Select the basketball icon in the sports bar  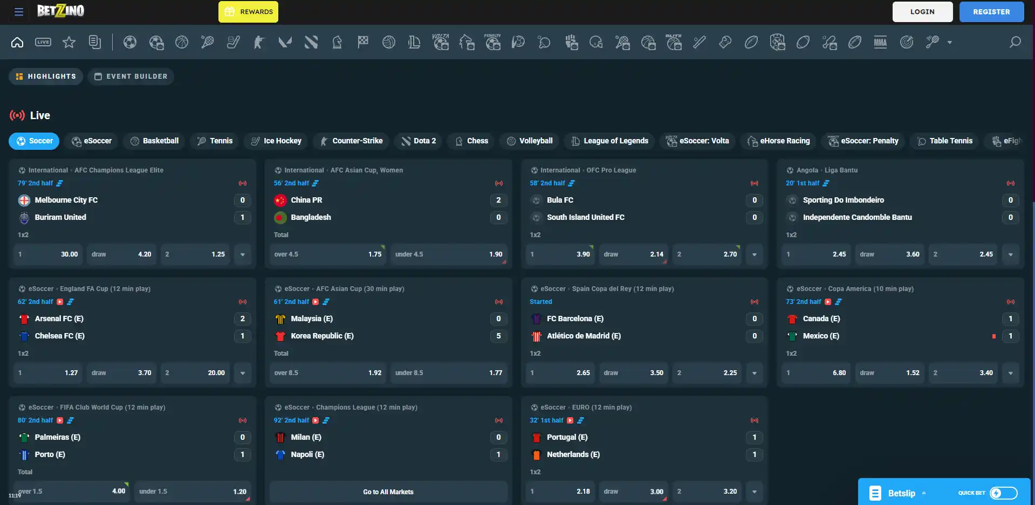pos(182,42)
